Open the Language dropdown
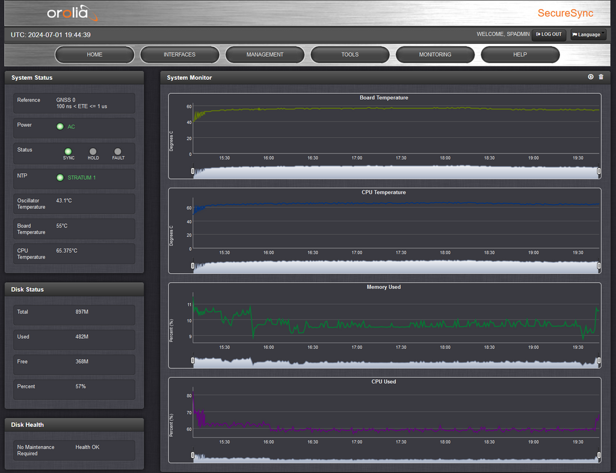Viewport: 616px width, 473px height. pos(588,34)
